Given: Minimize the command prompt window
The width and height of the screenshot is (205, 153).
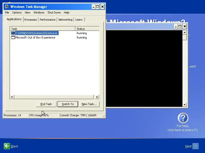Looking at the screenshot, I should click(x=176, y=27).
